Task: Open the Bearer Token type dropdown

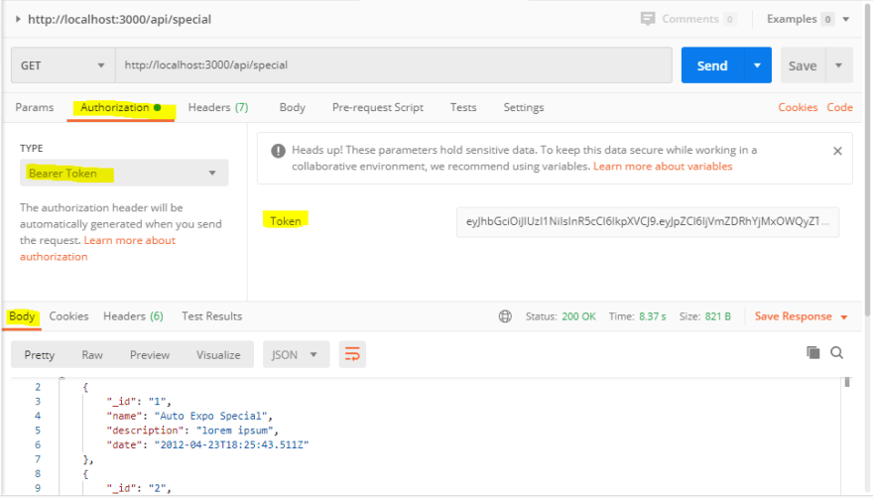Action: (x=124, y=173)
